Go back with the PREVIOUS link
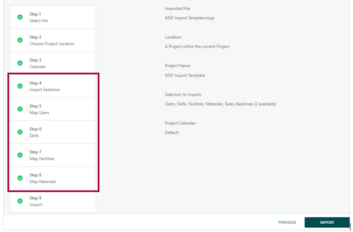Viewport: 353px width, 232px height. 287,223
